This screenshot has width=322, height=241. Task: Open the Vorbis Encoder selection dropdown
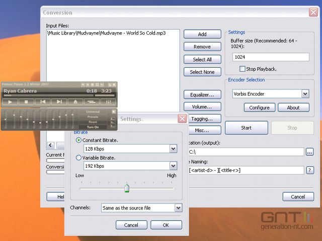pos(305,94)
